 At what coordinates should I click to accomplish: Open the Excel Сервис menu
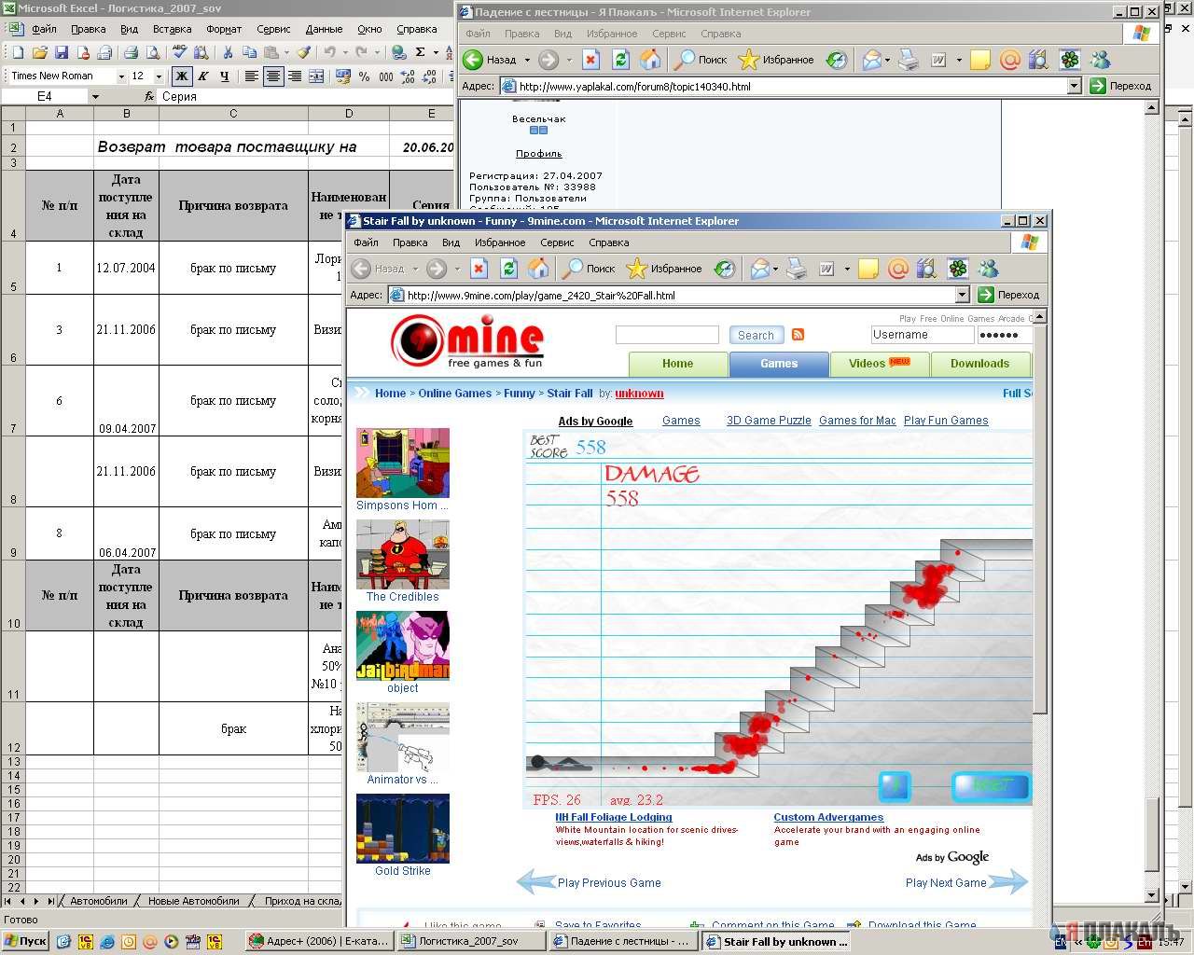(x=273, y=29)
